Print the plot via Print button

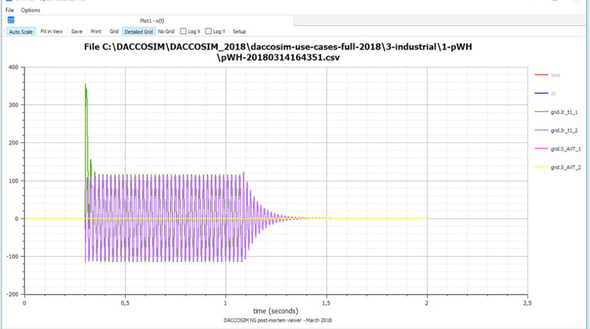(96, 32)
